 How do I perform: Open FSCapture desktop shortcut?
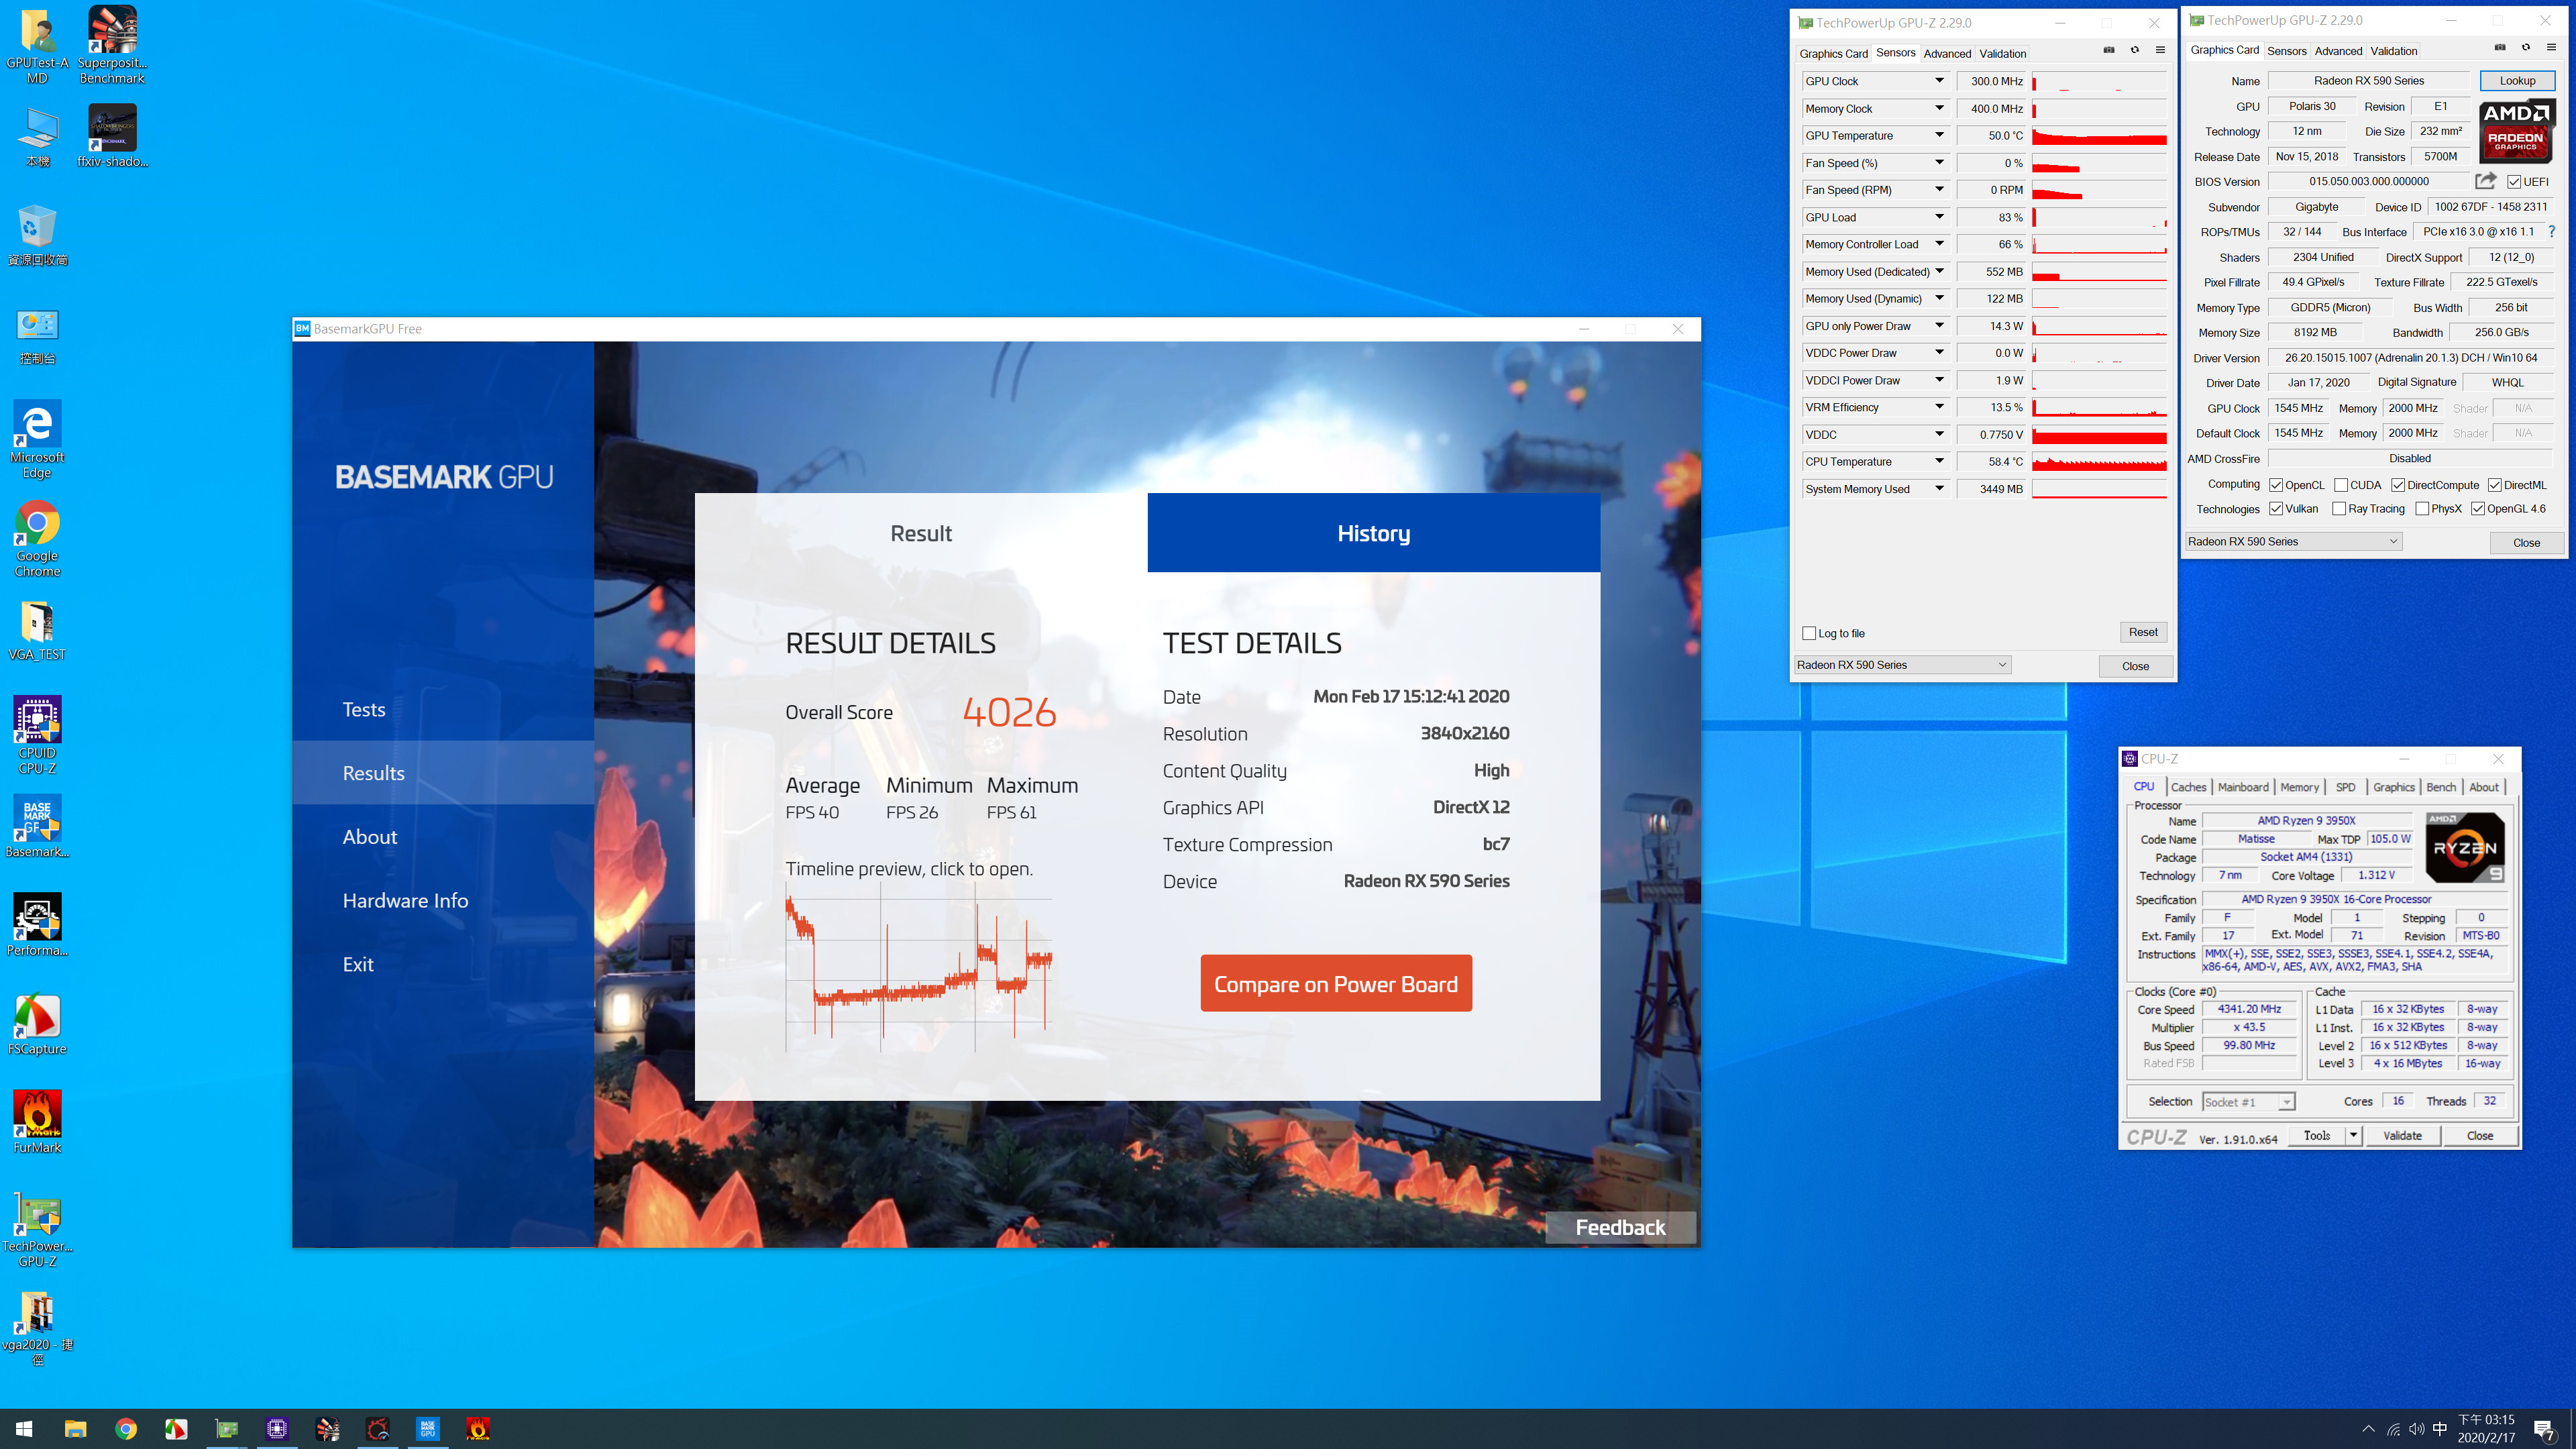37,1024
